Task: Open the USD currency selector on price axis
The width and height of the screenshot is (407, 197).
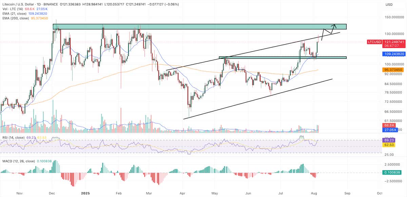Action: tap(389, 4)
